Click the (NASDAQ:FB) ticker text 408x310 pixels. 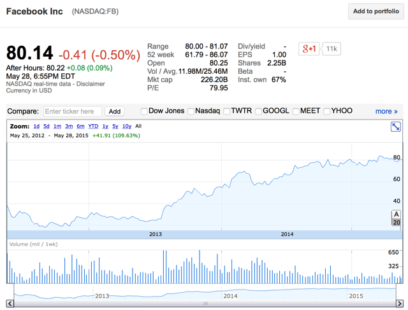[x=95, y=11]
